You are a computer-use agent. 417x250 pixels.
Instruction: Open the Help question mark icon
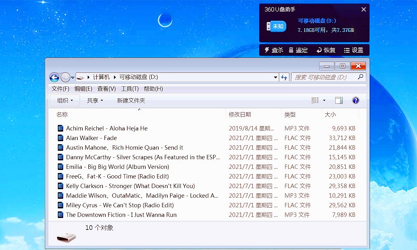click(x=355, y=100)
